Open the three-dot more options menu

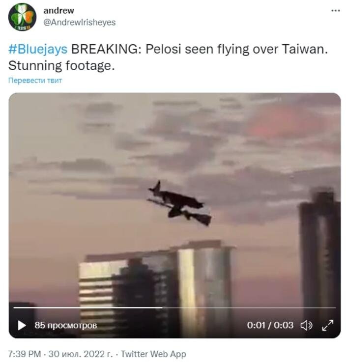pyautogui.click(x=335, y=11)
